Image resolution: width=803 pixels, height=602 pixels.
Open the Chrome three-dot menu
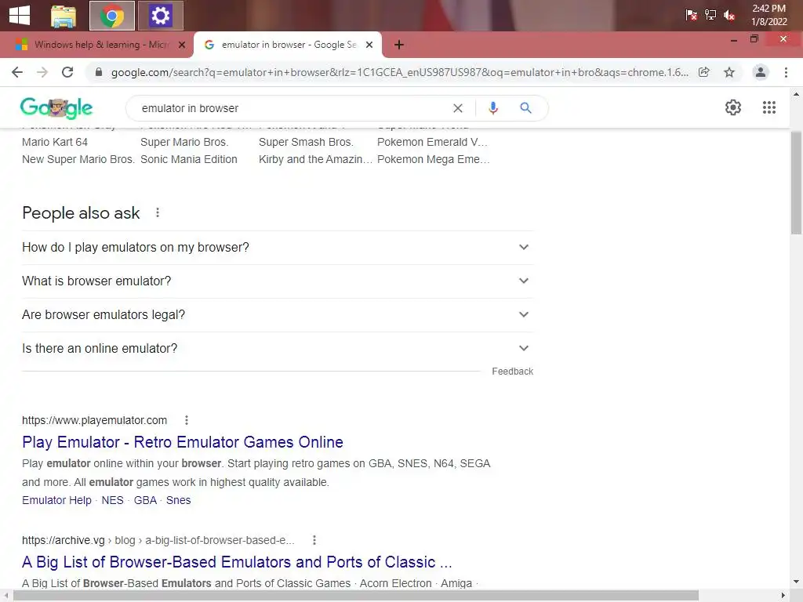(x=786, y=72)
